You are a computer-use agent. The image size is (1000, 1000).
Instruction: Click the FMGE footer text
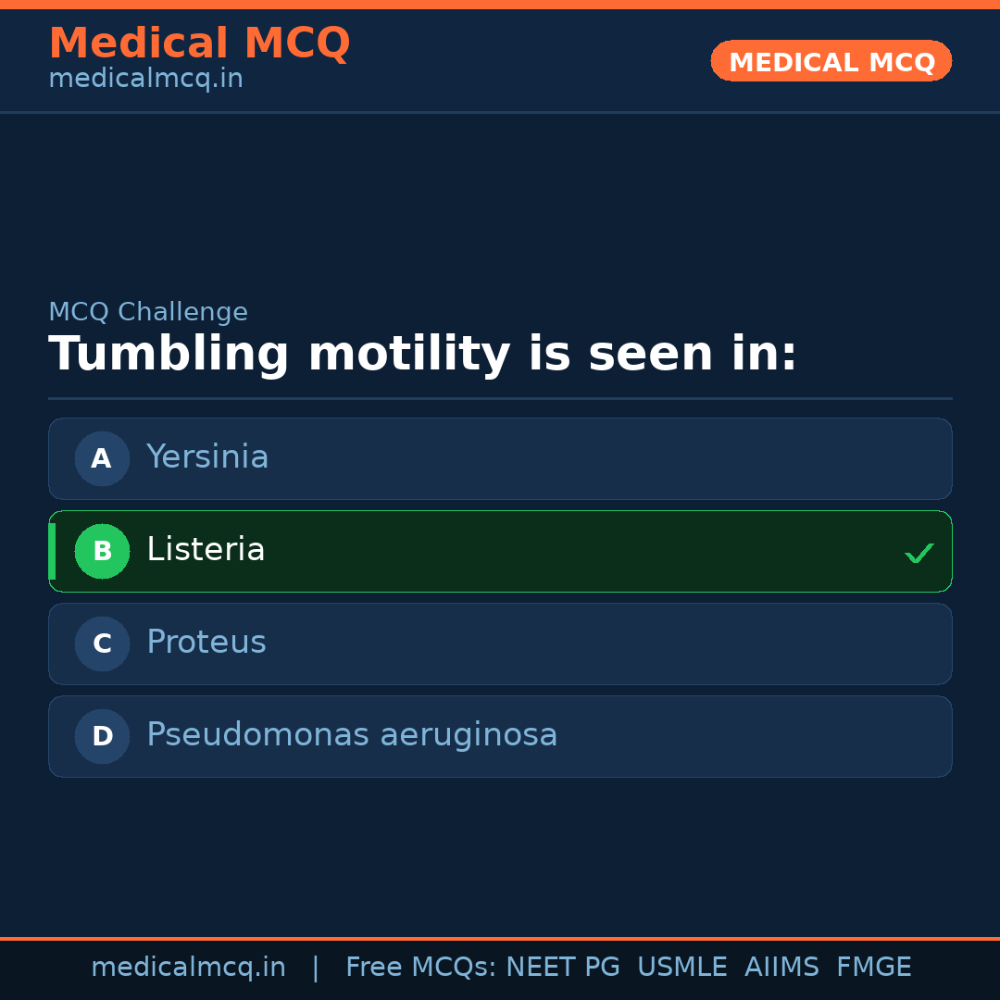[873, 968]
